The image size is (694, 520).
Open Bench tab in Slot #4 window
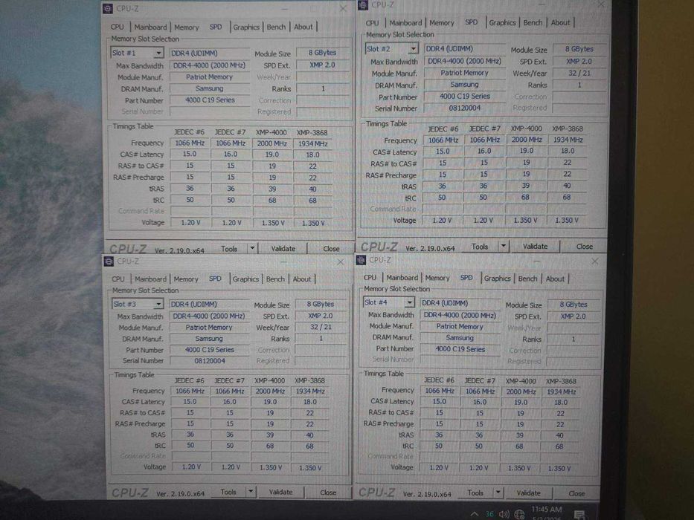click(527, 279)
